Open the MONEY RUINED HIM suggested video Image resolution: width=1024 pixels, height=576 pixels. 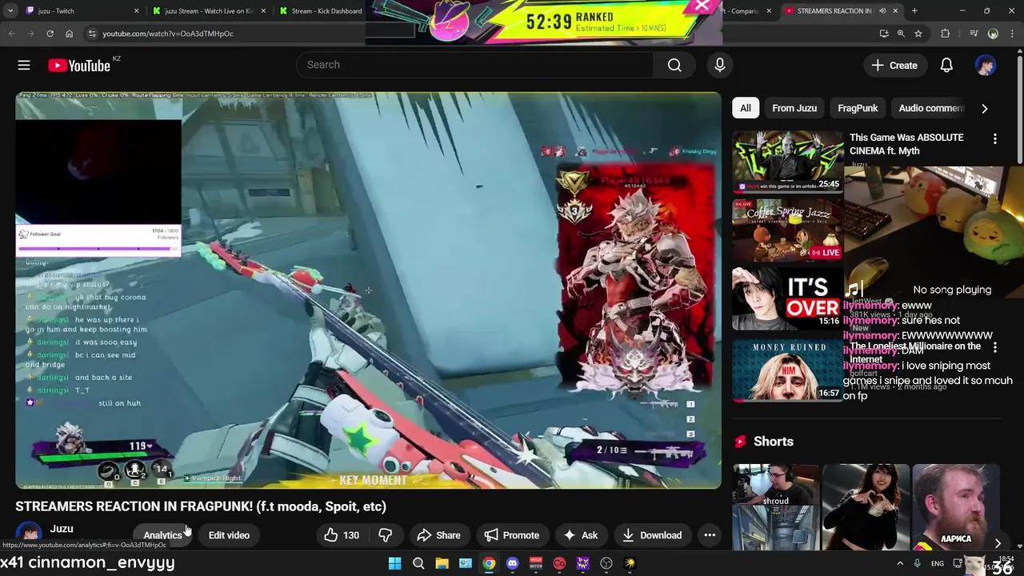click(786, 370)
